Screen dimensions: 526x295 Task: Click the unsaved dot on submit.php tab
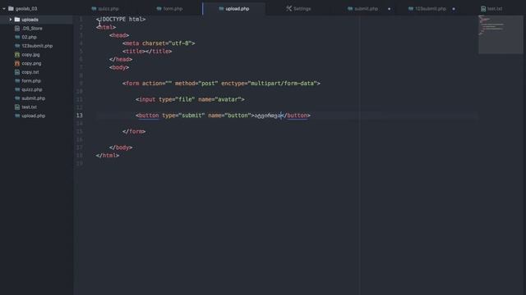click(389, 9)
